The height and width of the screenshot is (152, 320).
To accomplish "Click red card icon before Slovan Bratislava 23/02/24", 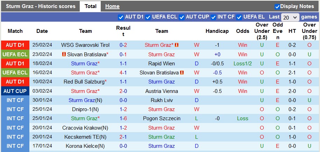I will [x=64, y=54].
